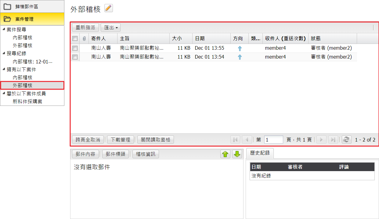Collapse the 屬於以下案件成員 tree node
This screenshot has height=219, width=379.
click(3, 93)
